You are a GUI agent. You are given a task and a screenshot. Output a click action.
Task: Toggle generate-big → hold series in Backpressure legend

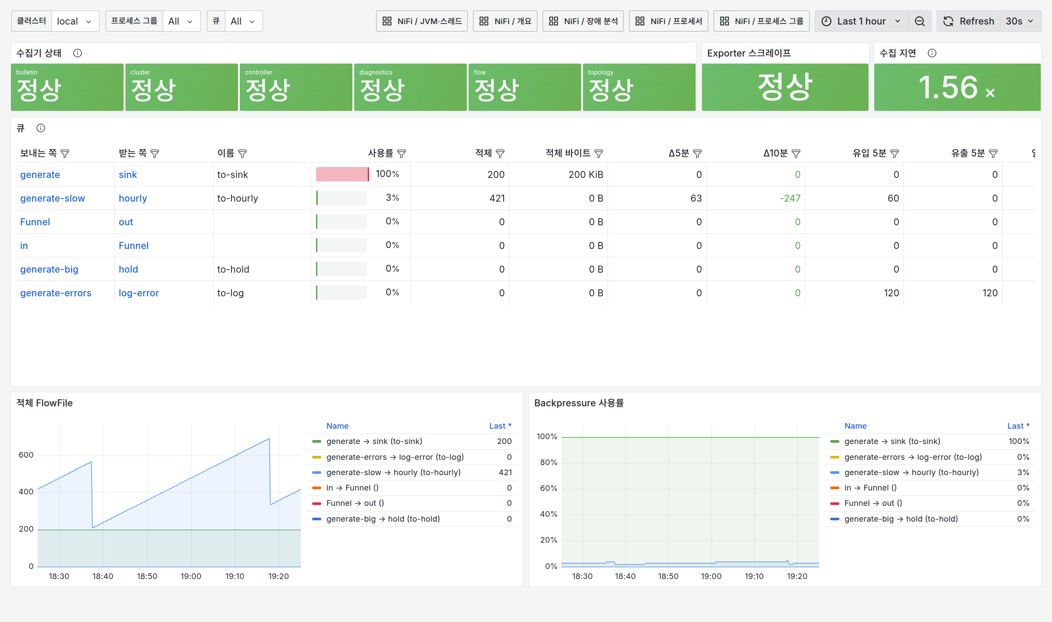tap(901, 519)
